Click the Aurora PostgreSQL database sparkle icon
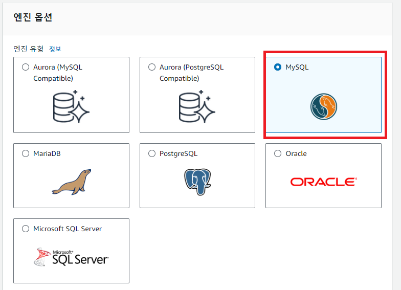This screenshot has height=290, width=401. point(197,106)
